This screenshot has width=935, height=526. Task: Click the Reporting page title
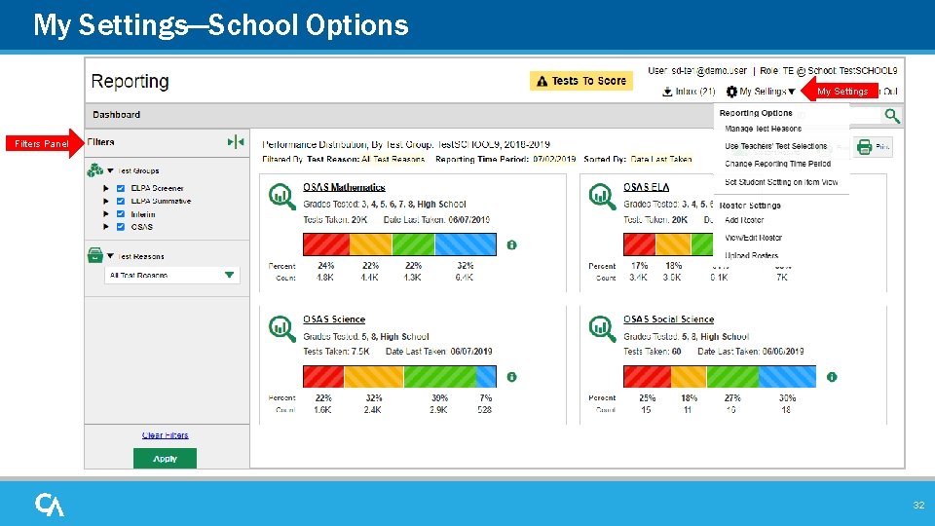[130, 81]
